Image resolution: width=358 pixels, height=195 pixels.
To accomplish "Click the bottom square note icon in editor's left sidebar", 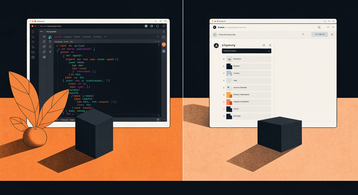I will 33,57.
